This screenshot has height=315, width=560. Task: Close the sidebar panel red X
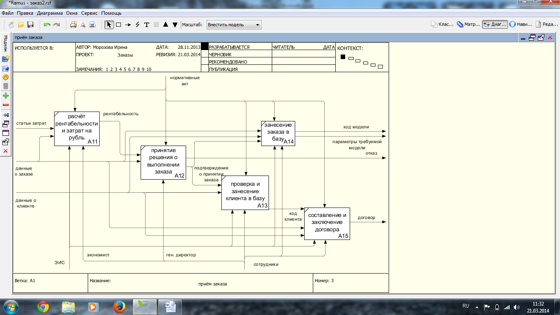pyautogui.click(x=6, y=151)
